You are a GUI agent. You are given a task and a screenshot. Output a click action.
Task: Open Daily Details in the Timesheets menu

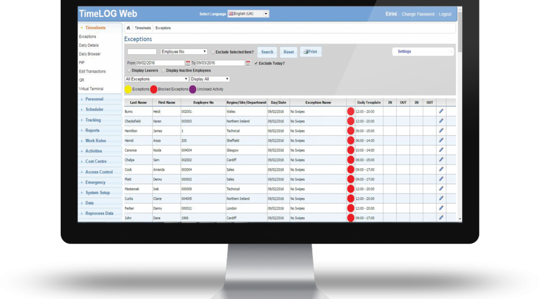pyautogui.click(x=89, y=46)
